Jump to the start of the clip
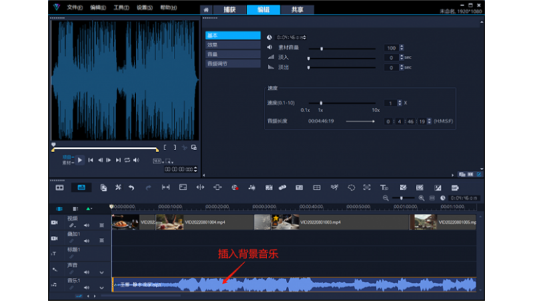This screenshot has height=301, width=533. coord(91,160)
